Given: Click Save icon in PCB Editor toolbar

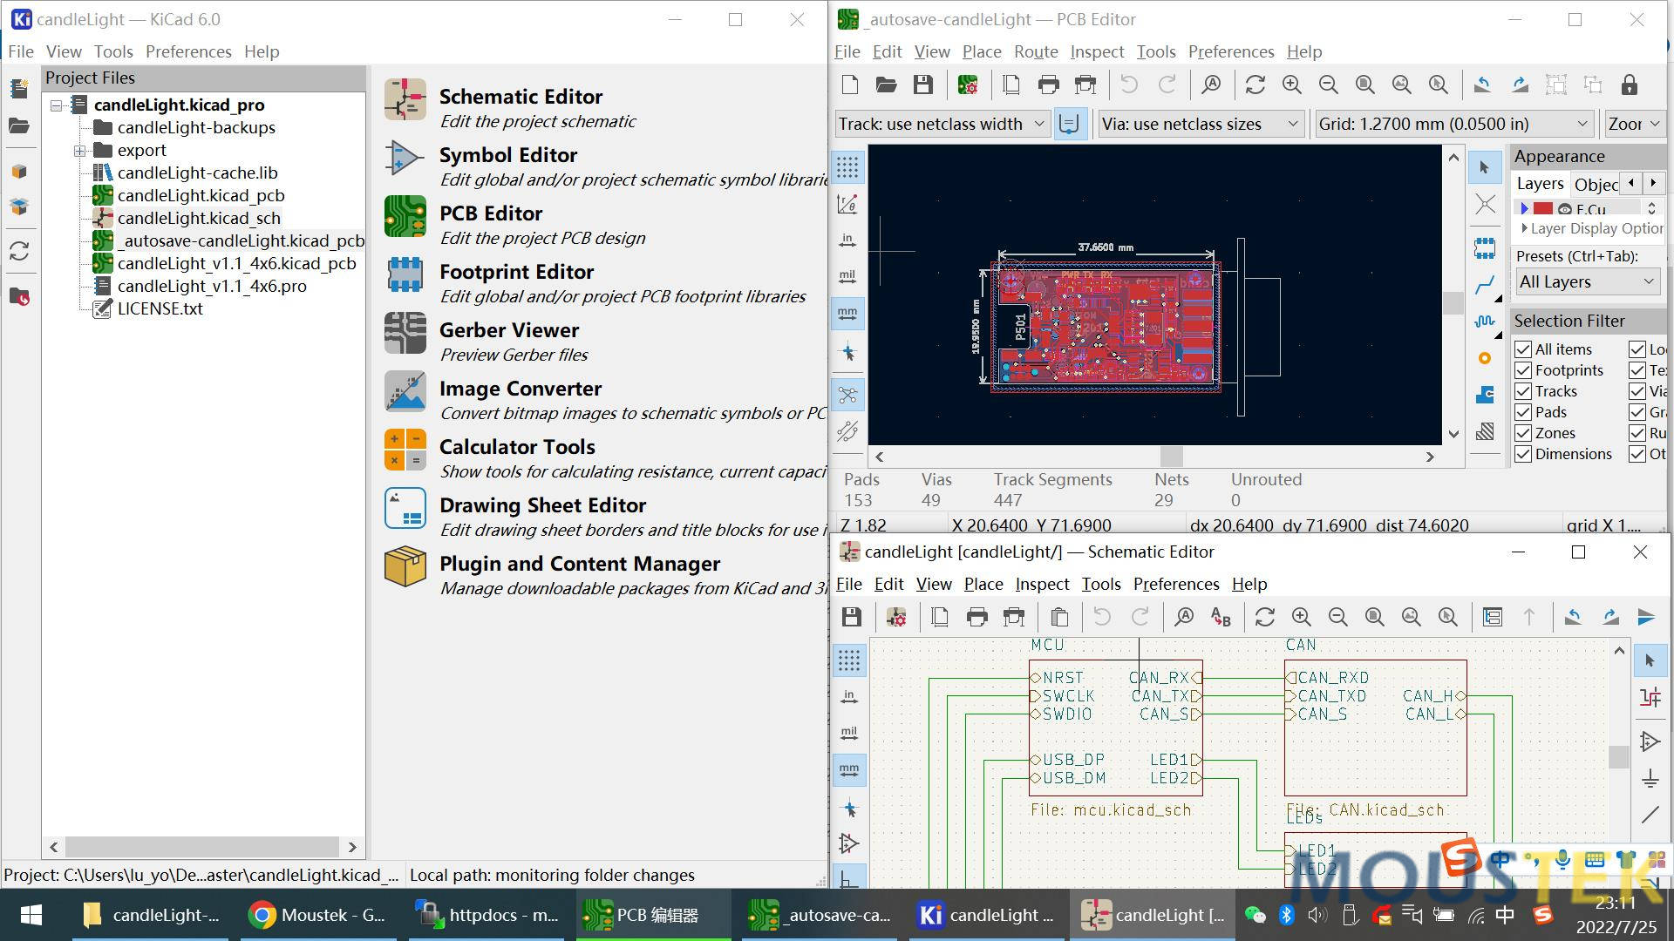Looking at the screenshot, I should point(922,85).
